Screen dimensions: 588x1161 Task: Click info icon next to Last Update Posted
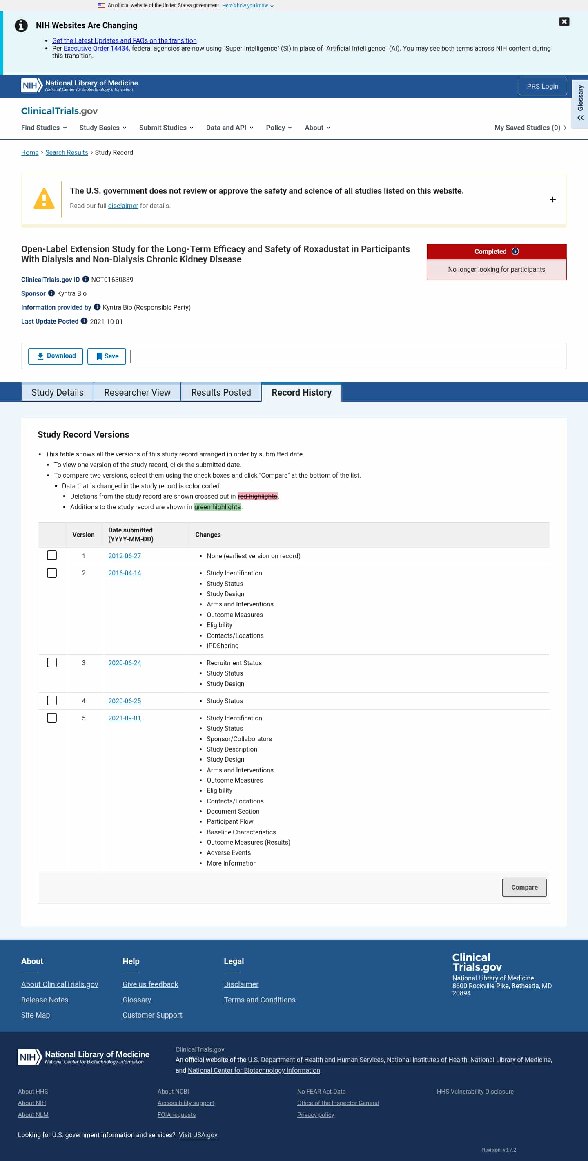(x=84, y=321)
